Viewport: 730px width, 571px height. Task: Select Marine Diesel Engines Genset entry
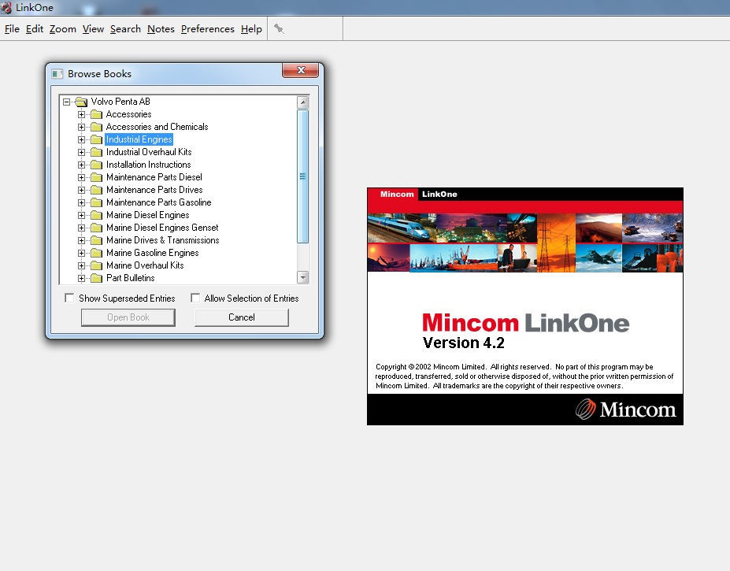coord(162,228)
